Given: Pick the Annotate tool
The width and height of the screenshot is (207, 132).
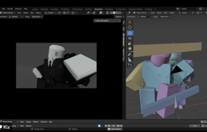Looking at the screenshot, I should tap(130, 54).
